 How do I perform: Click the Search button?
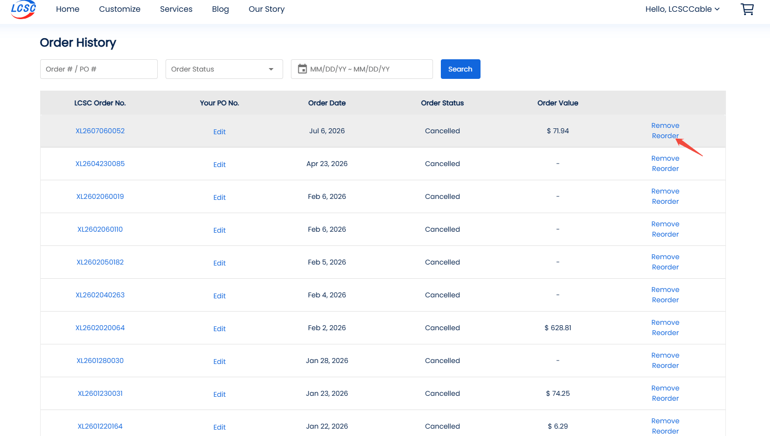(460, 69)
